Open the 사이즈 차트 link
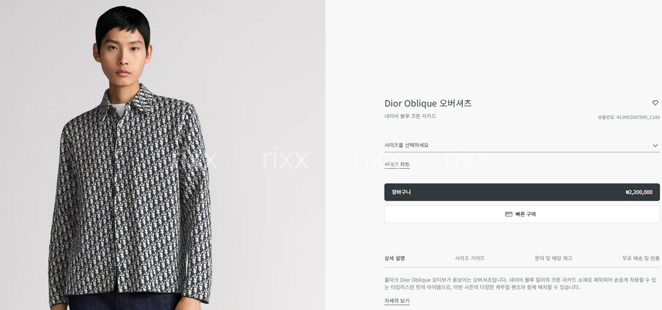 click(397, 164)
